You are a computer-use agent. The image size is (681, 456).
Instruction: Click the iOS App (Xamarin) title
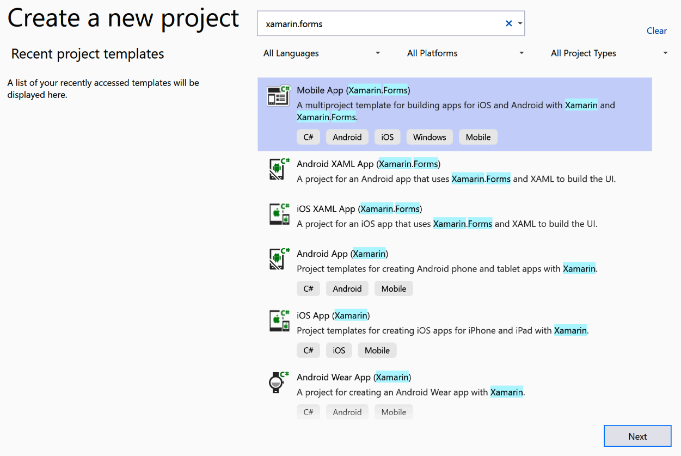coord(333,316)
